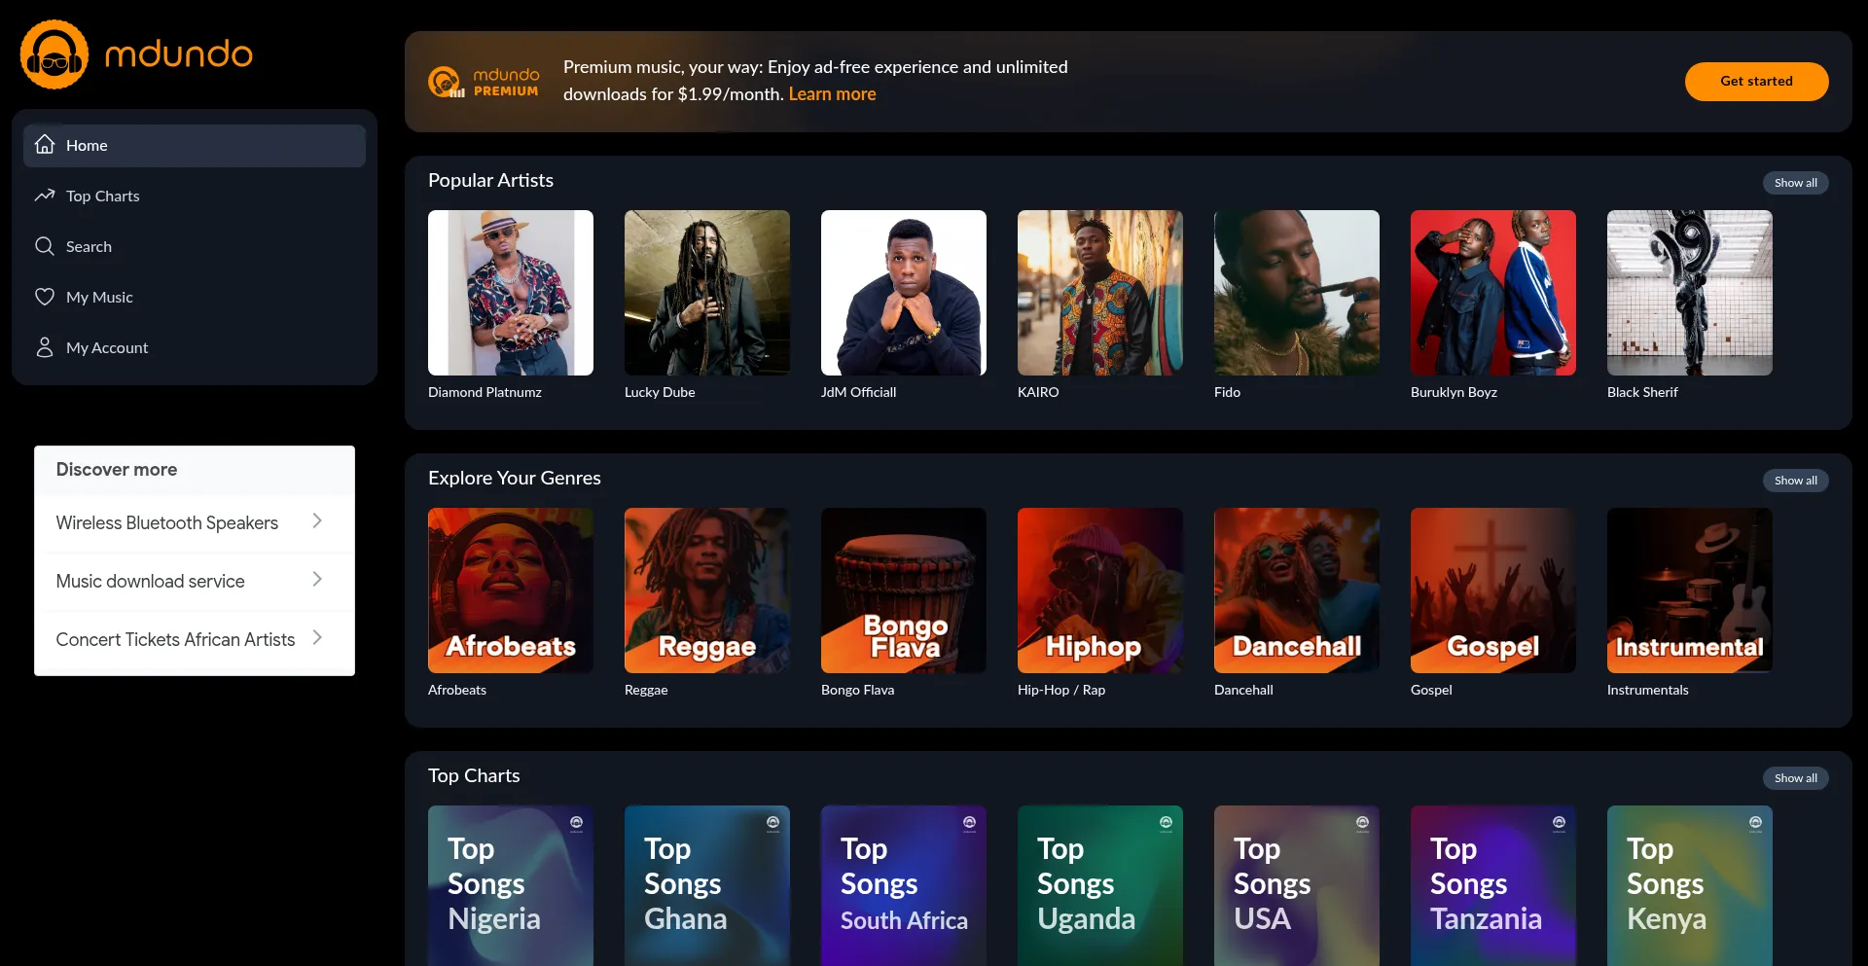1868x966 pixels.
Task: Open KAIRO artist photo
Action: (x=1100, y=293)
